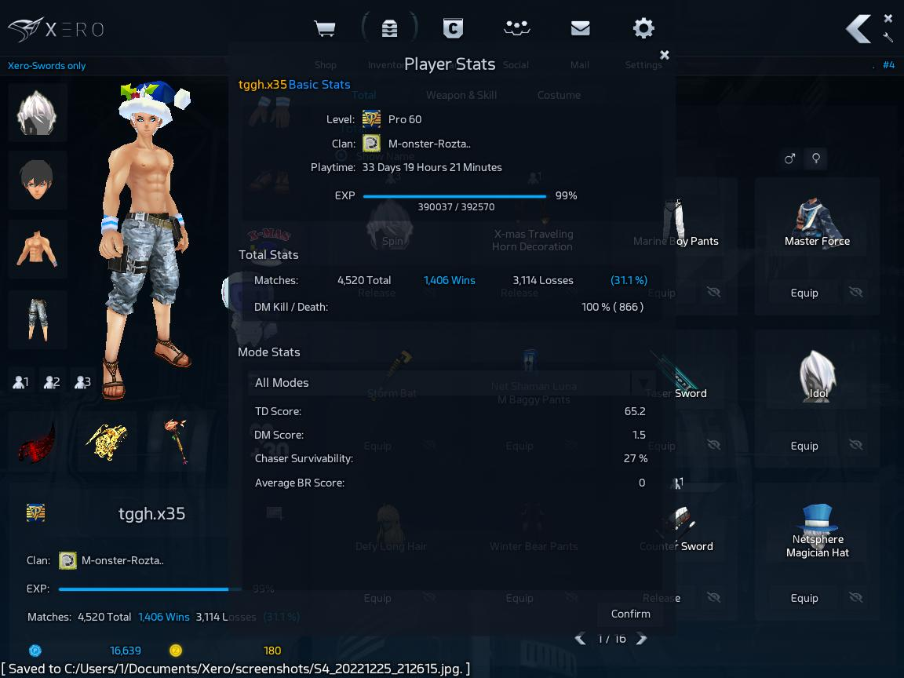Toggle visibility of Master Force item

[856, 293]
